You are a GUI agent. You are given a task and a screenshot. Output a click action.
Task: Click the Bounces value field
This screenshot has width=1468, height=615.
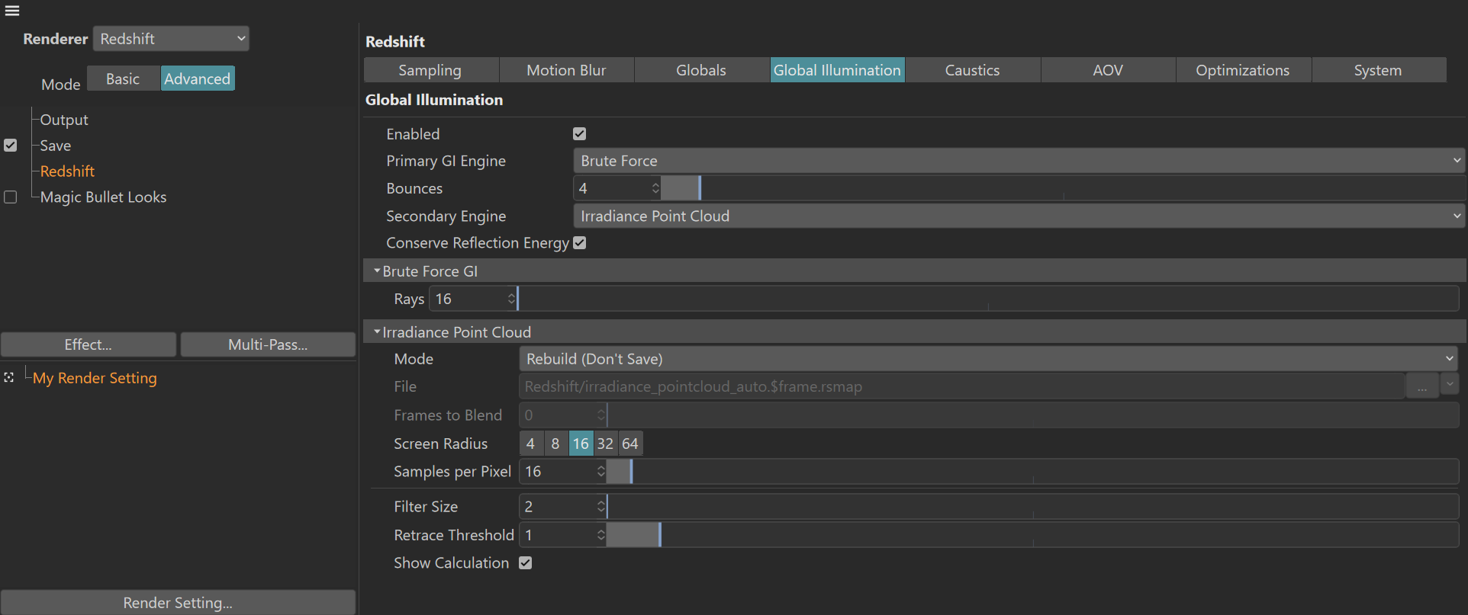pyautogui.click(x=611, y=188)
